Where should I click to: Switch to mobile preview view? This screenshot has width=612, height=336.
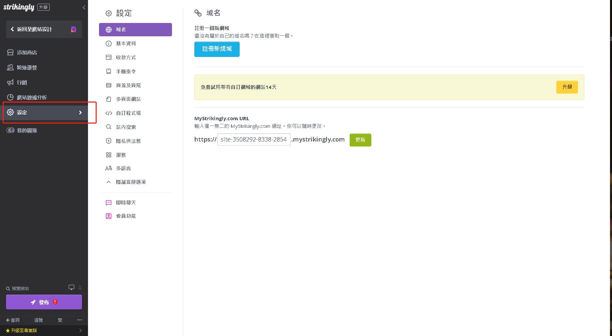click(x=80, y=287)
